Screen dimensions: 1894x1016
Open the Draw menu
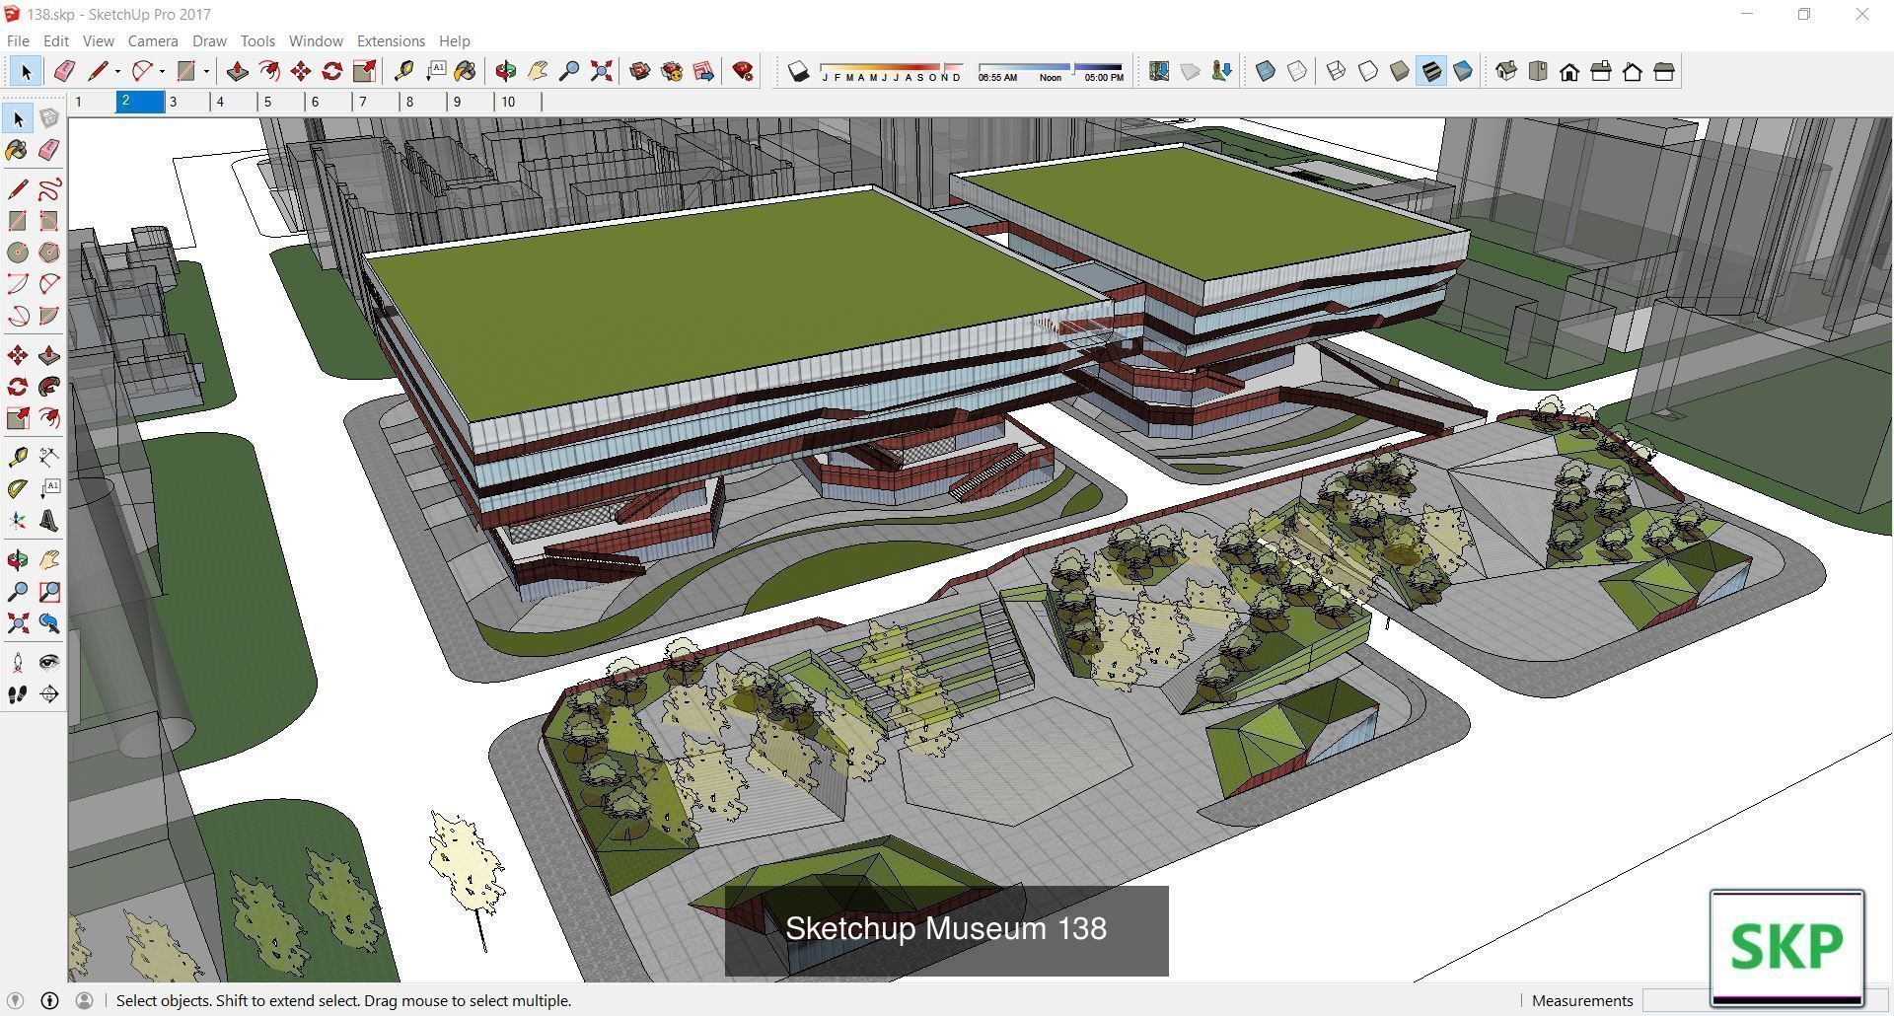coord(209,40)
